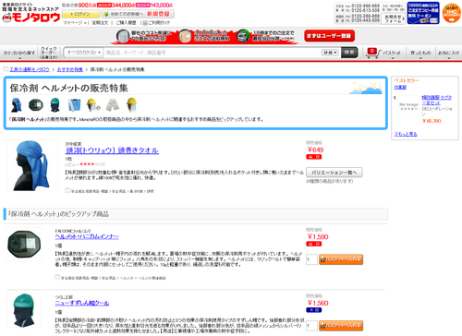Go to 工具の通販モノタロウ breadcrumb link
Screen dimensions: 462x336
[x=30, y=70]
